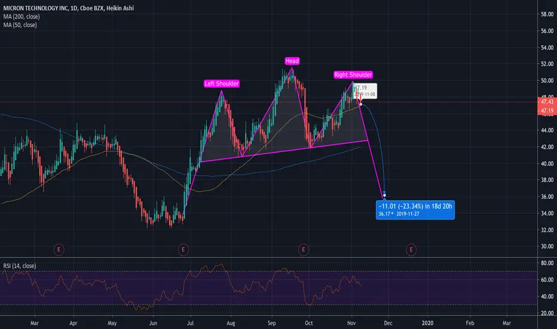Click the Mar label on time axis left
557x329 pixels.
tap(35, 323)
